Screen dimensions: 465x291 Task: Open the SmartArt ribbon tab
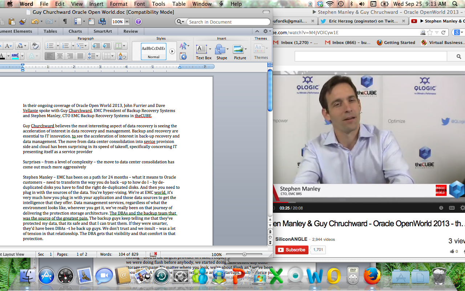click(x=103, y=31)
